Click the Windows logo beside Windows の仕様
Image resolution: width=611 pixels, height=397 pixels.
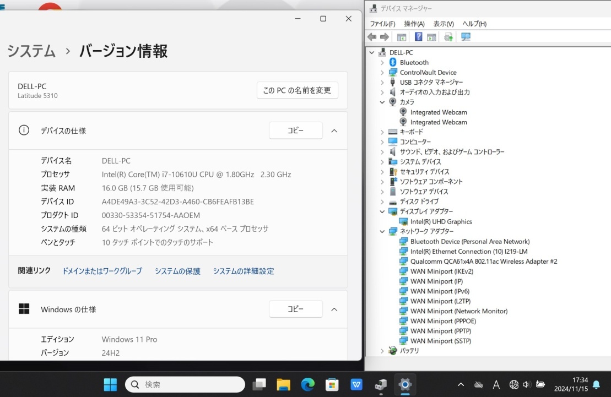pyautogui.click(x=24, y=309)
